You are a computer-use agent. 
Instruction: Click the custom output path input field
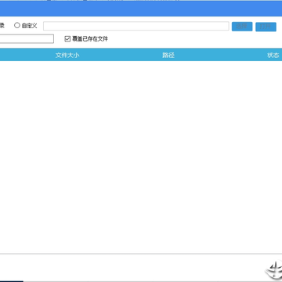(x=136, y=26)
